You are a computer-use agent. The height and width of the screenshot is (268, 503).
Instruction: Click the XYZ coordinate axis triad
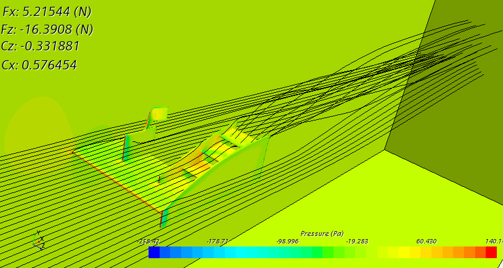[37, 240]
